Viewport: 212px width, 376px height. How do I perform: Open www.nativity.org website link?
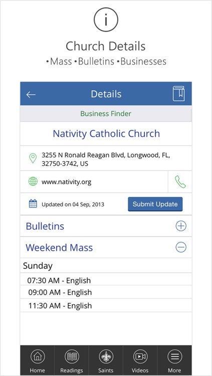tap(67, 182)
